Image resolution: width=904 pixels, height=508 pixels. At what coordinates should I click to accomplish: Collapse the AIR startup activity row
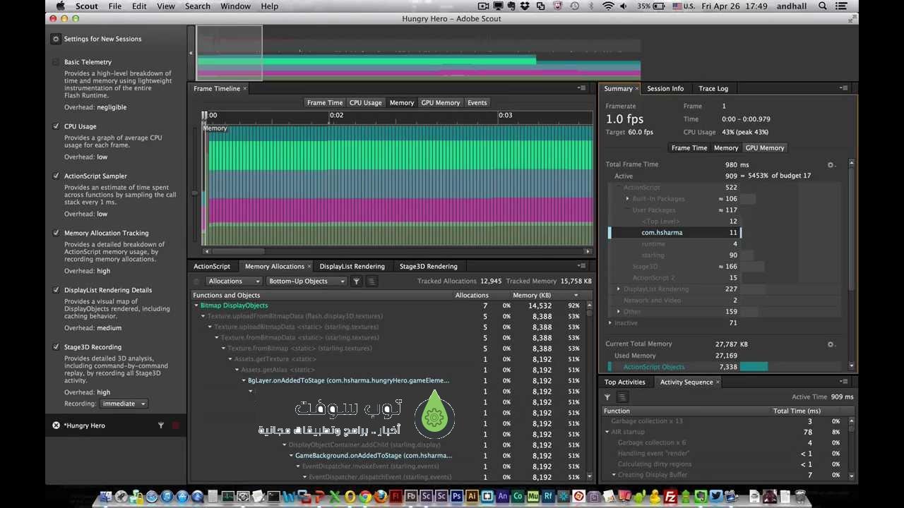pos(607,432)
